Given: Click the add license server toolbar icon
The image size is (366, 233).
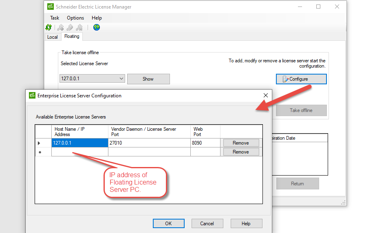Looking at the screenshot, I should pos(60,28).
